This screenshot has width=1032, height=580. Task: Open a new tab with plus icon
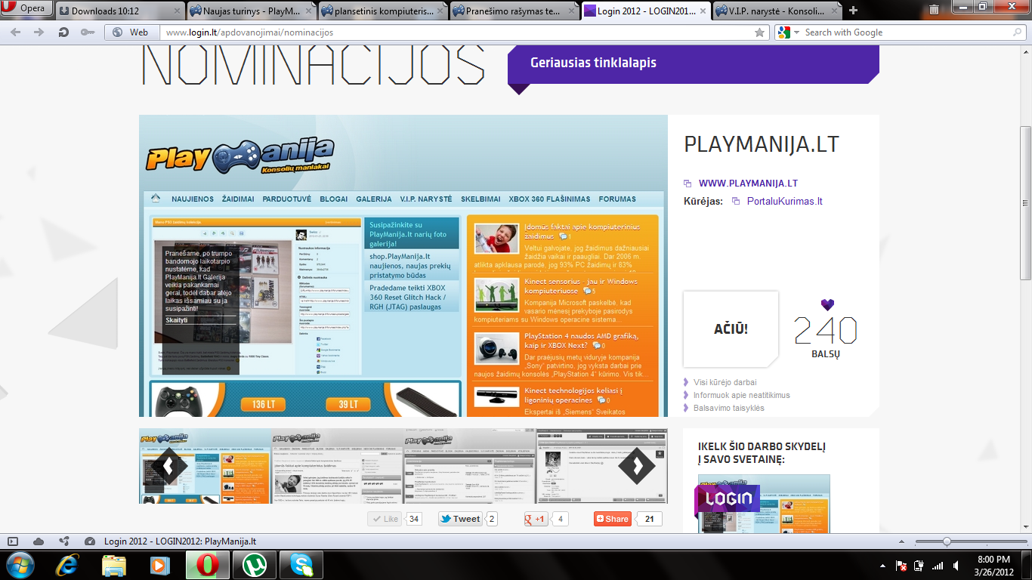click(x=854, y=11)
